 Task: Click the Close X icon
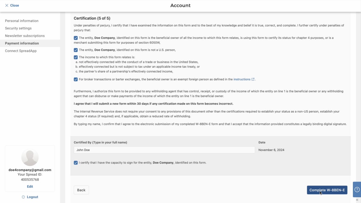tap(7, 5)
